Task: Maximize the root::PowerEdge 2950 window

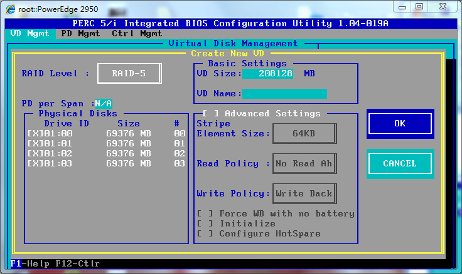Action: pyautogui.click(x=419, y=7)
